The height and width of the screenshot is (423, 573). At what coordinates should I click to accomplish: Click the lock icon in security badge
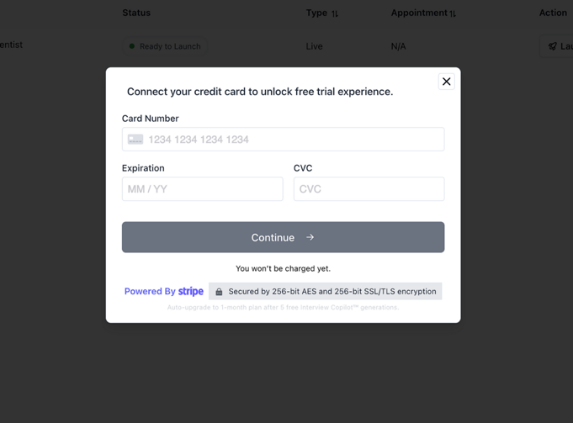pyautogui.click(x=219, y=292)
